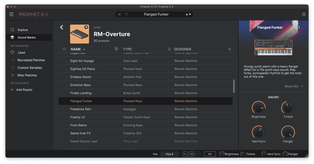Open the Recreated Patches favorites group

(29, 60)
